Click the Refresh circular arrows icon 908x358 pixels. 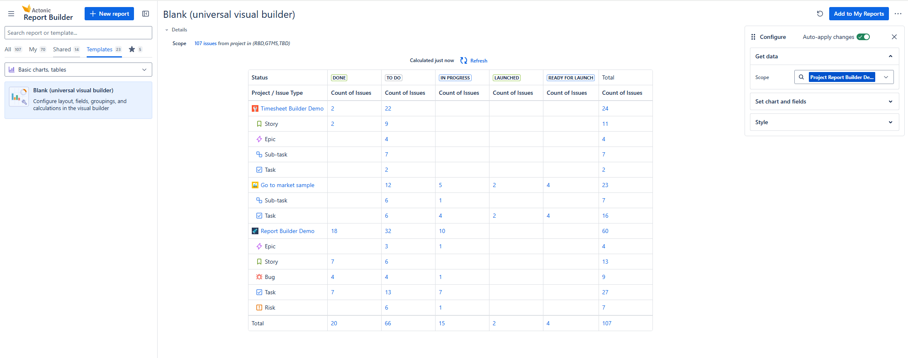pos(464,60)
